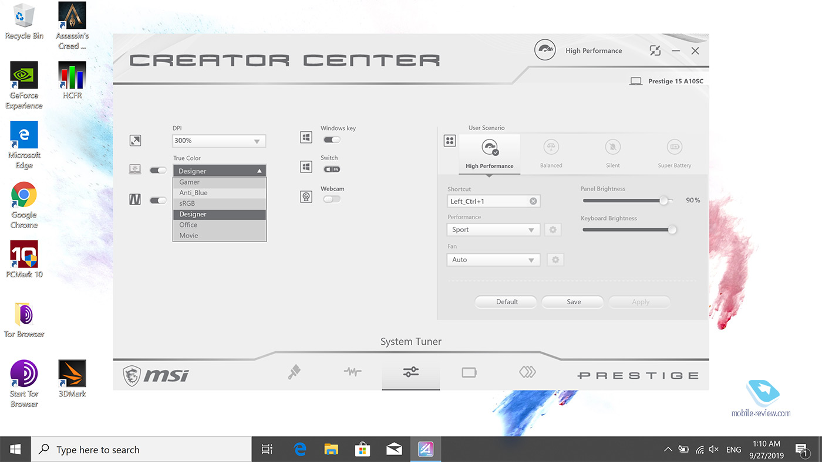The width and height of the screenshot is (822, 462).
Task: Toggle the Windows key switch
Action: [332, 140]
